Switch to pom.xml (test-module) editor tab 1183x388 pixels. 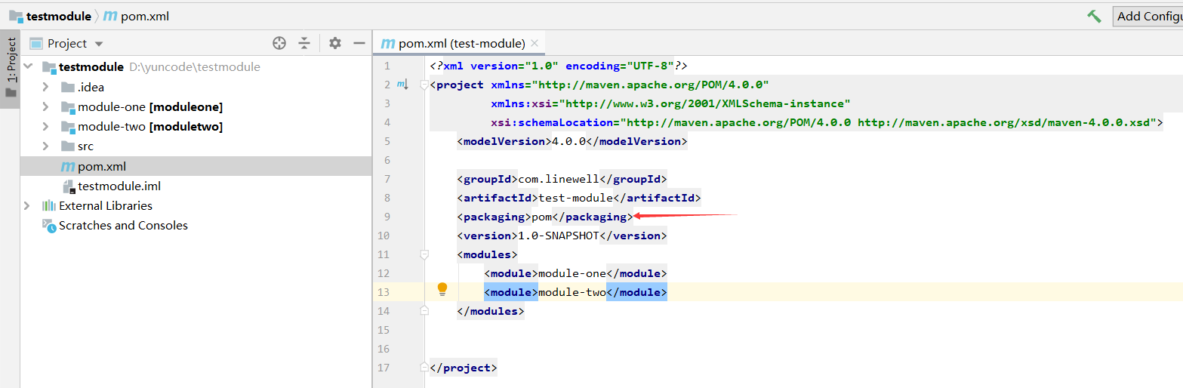coord(461,43)
